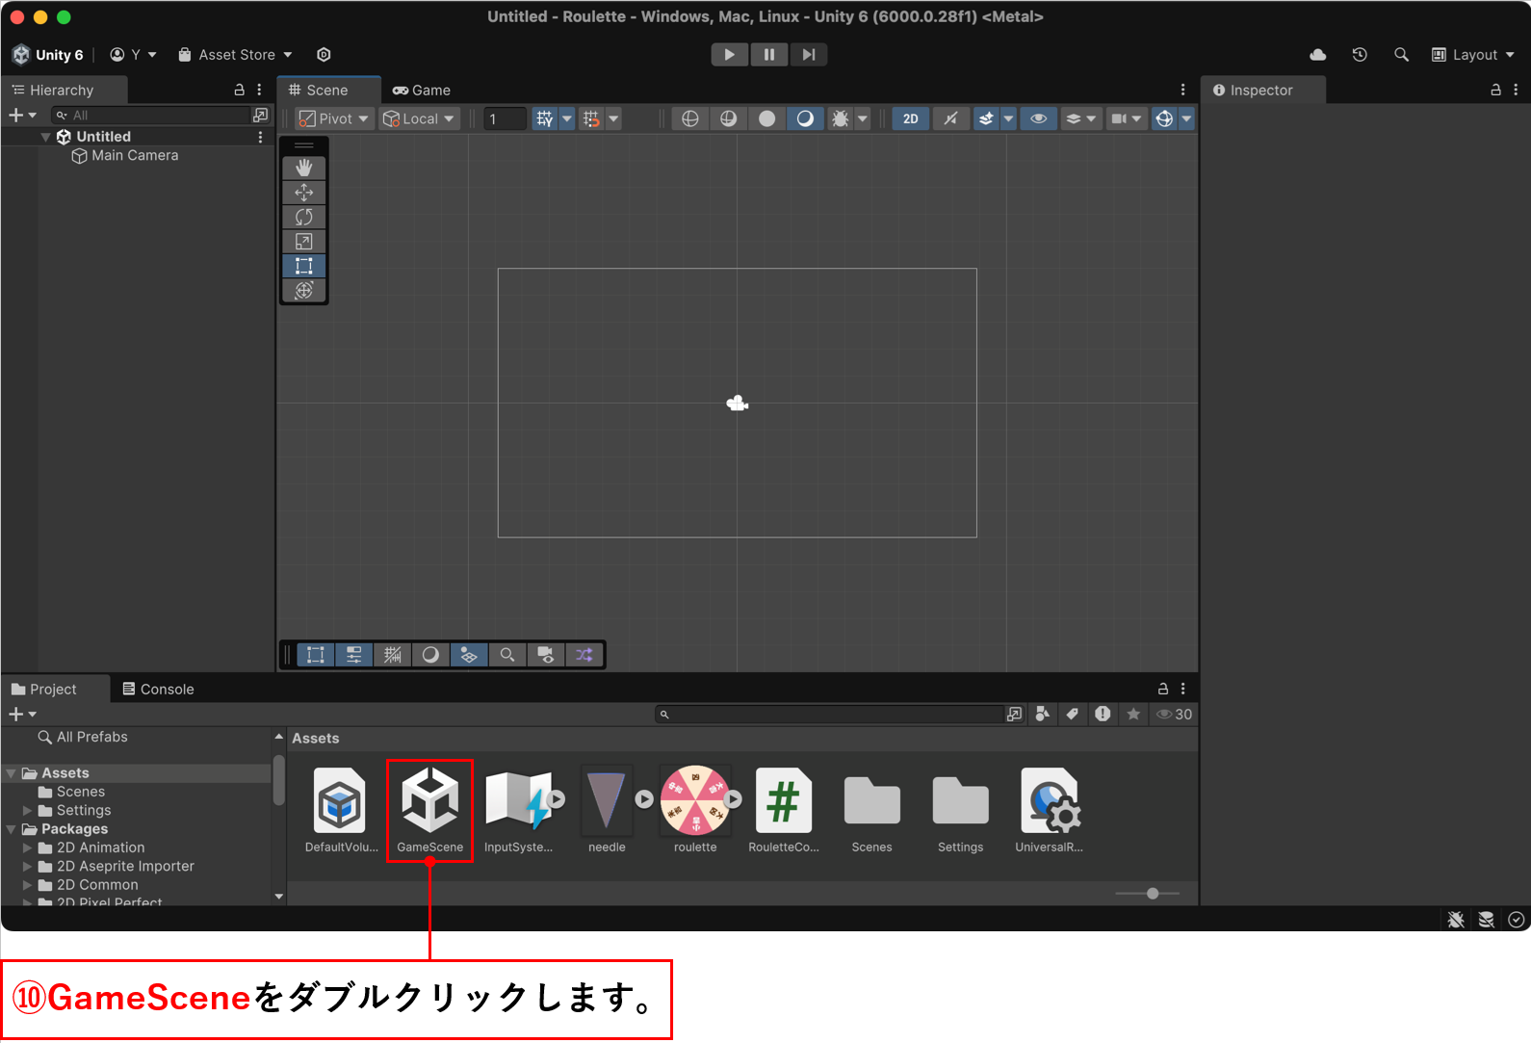1531x1043 pixels.
Task: Select the roulette sprite asset
Action: [x=695, y=810]
